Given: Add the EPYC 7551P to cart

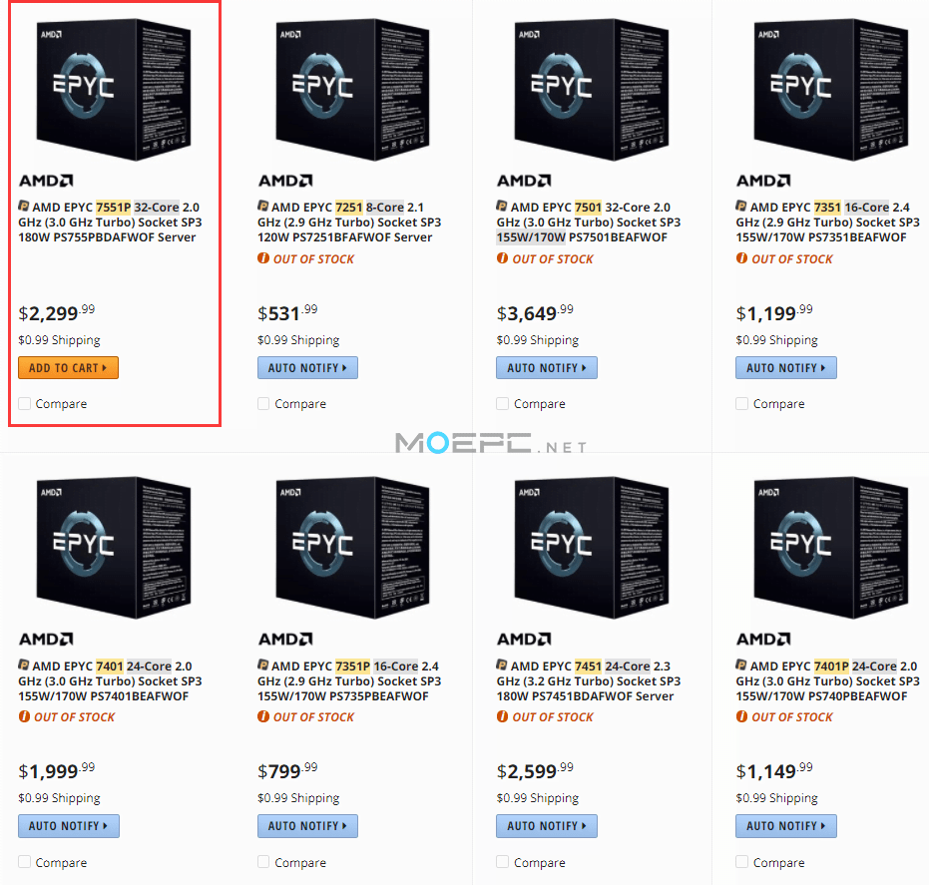Looking at the screenshot, I should click(68, 368).
